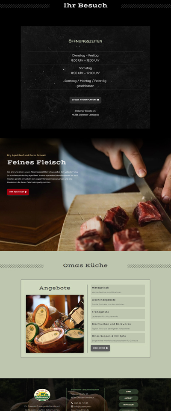Select the Mittagstisch offer entry
The width and height of the screenshot is (171, 411).
(118, 290)
